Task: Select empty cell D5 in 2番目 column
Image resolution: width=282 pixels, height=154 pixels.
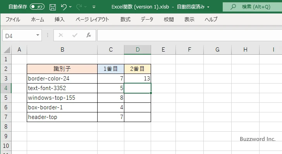Action: tap(138, 98)
